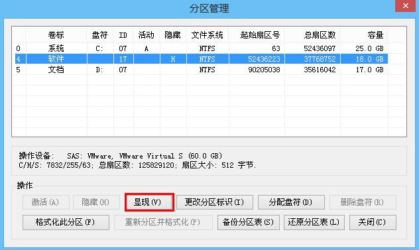The height and width of the screenshot is (250, 419).
Task: Click the ID value 17 cell
Action: pyautogui.click(x=123, y=59)
